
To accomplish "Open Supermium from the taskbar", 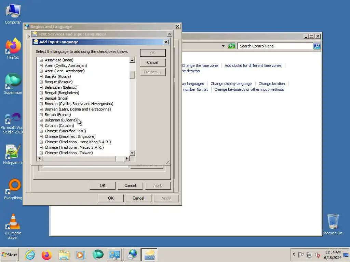I will click(x=98, y=255).
